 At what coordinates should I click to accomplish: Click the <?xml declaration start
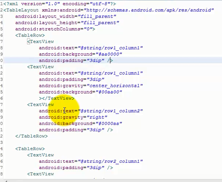[11, 4]
